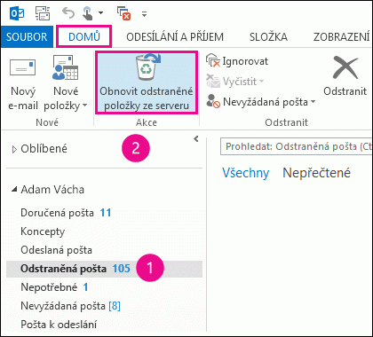Click the quick access delete-all icon
373x337 pixels.
pos(123,13)
